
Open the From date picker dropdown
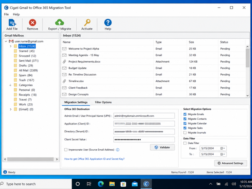click(x=223, y=148)
